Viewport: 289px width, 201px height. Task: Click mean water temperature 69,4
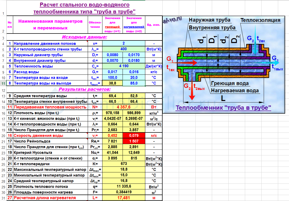113,96
